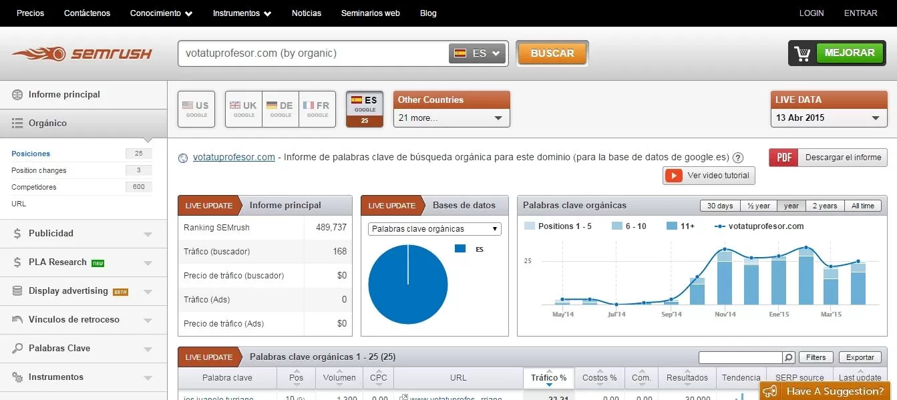Click the YouTube play icon
This screenshot has width=897, height=400.
(674, 176)
